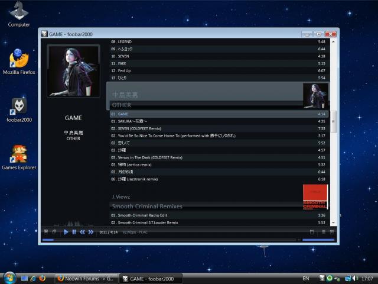This screenshot has height=284, width=378.
Task: Click the volume speaker tray icon
Action: 355,279
